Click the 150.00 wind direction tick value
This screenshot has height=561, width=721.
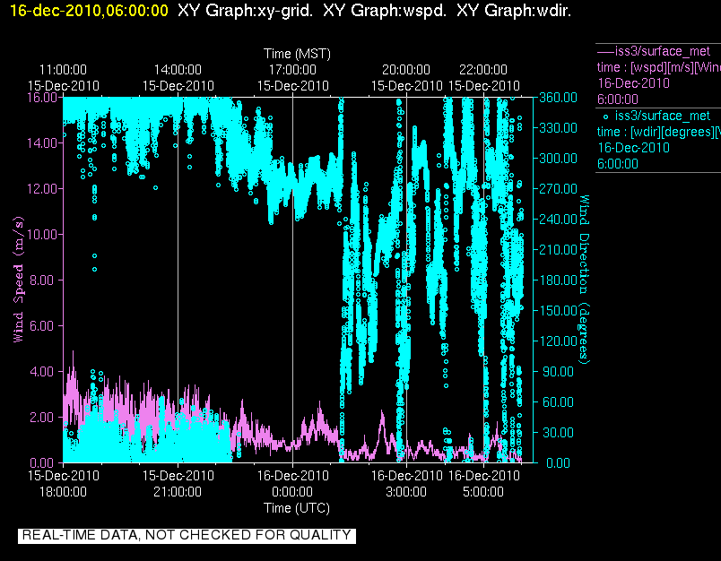pyautogui.click(x=558, y=311)
